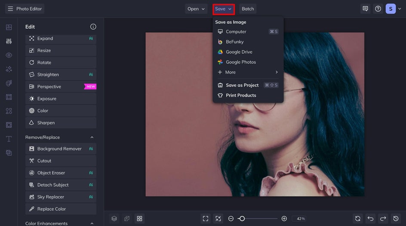
Task: Open the Graphics shapes sidebar icon
Action: 9,111
